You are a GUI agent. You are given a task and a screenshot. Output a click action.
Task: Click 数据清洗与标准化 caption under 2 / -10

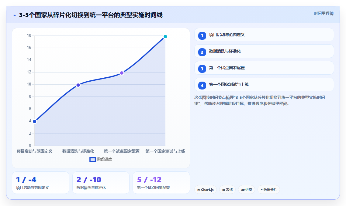pos(91,188)
